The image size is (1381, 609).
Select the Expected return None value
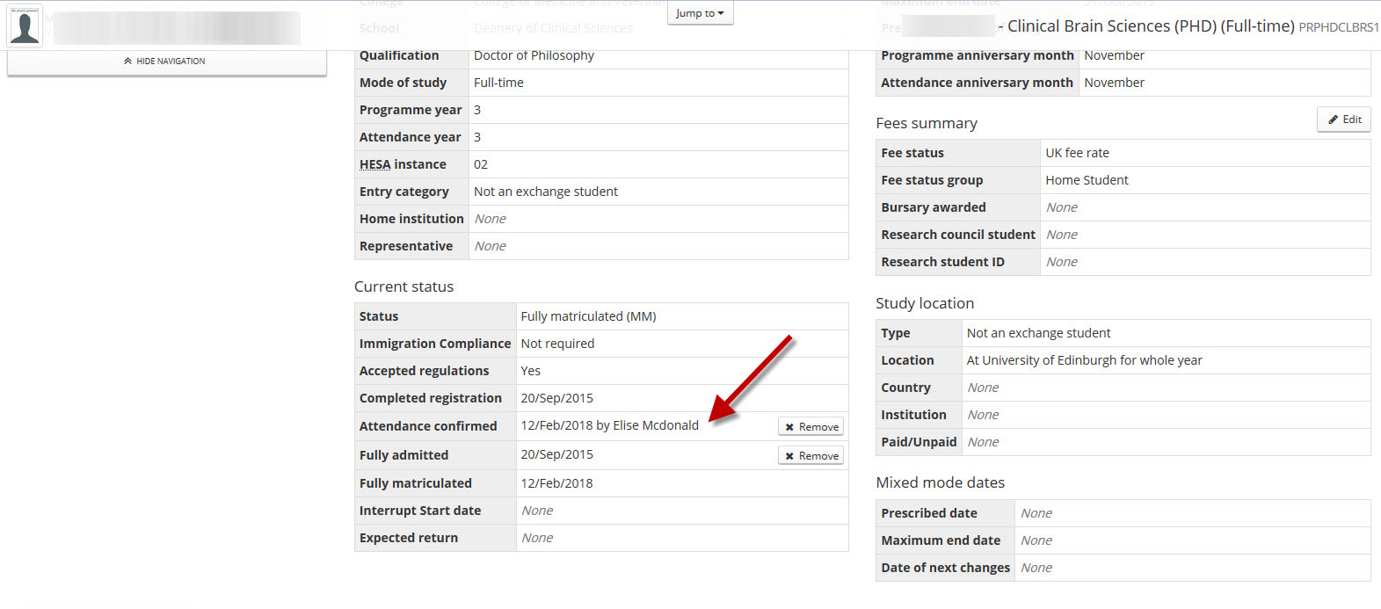coord(537,538)
